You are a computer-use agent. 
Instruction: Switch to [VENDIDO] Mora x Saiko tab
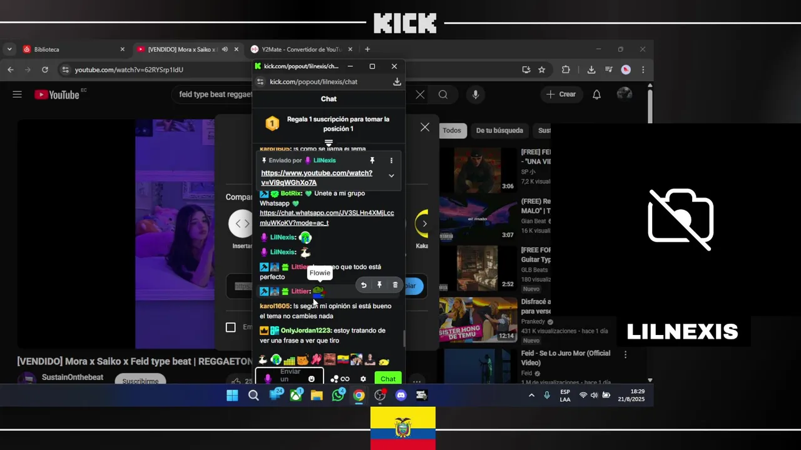(188, 49)
